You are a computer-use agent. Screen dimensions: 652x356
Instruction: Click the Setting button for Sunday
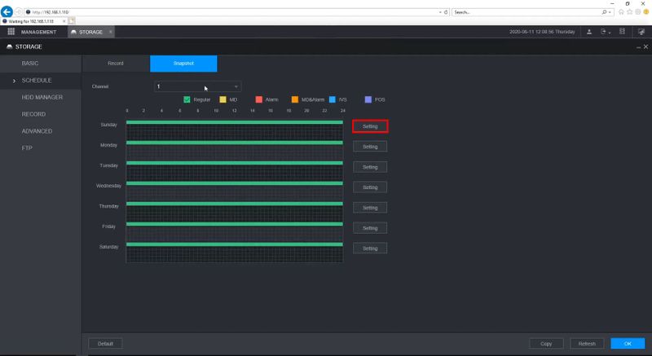point(370,126)
